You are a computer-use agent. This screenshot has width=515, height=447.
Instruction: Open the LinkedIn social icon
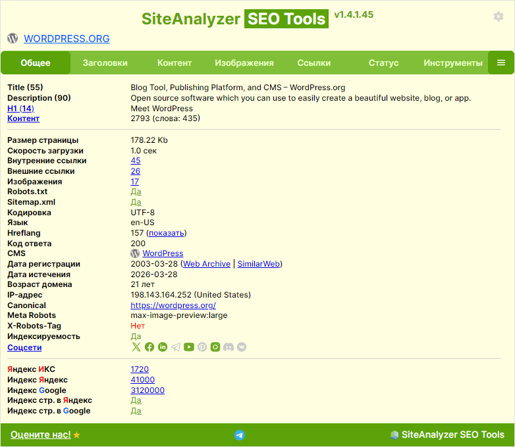click(x=163, y=347)
